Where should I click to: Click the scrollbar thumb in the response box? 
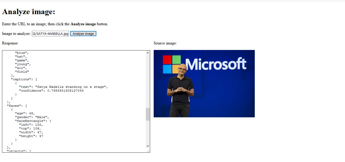(148, 114)
